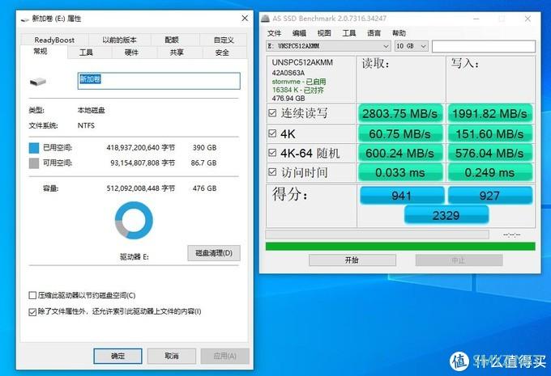Click the 1991.82 MB/s sequential write result
Screen dimensions: 551x376
point(490,114)
